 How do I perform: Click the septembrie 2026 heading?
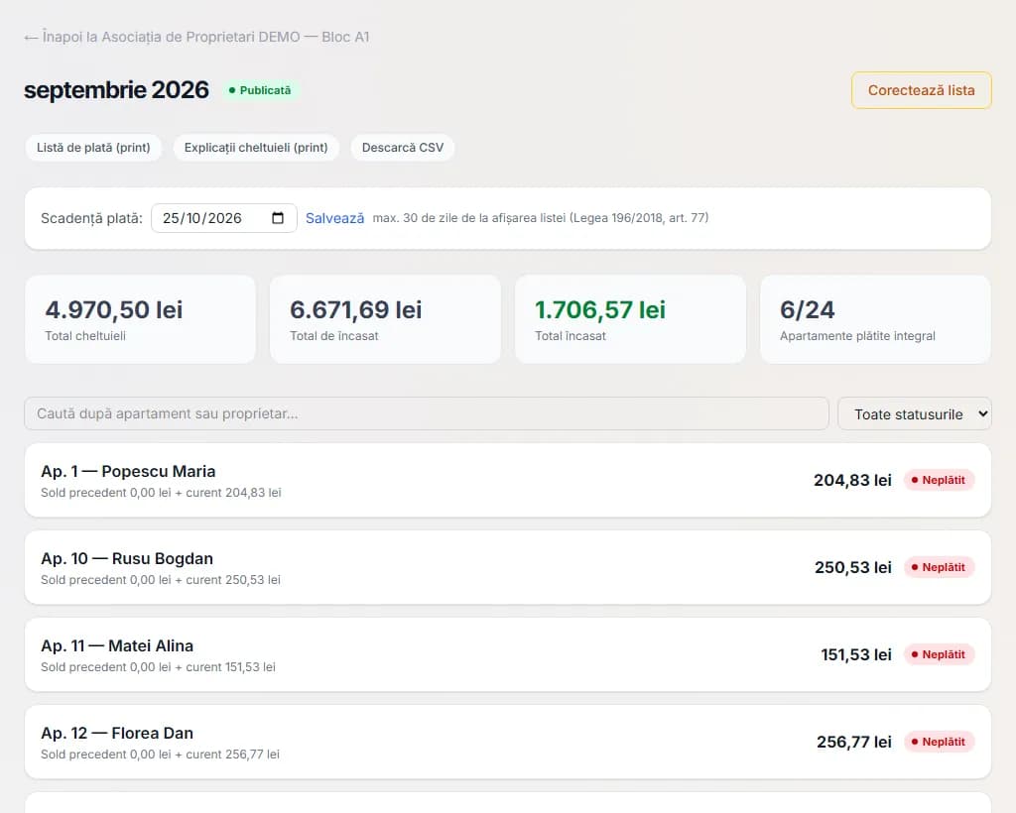click(117, 90)
